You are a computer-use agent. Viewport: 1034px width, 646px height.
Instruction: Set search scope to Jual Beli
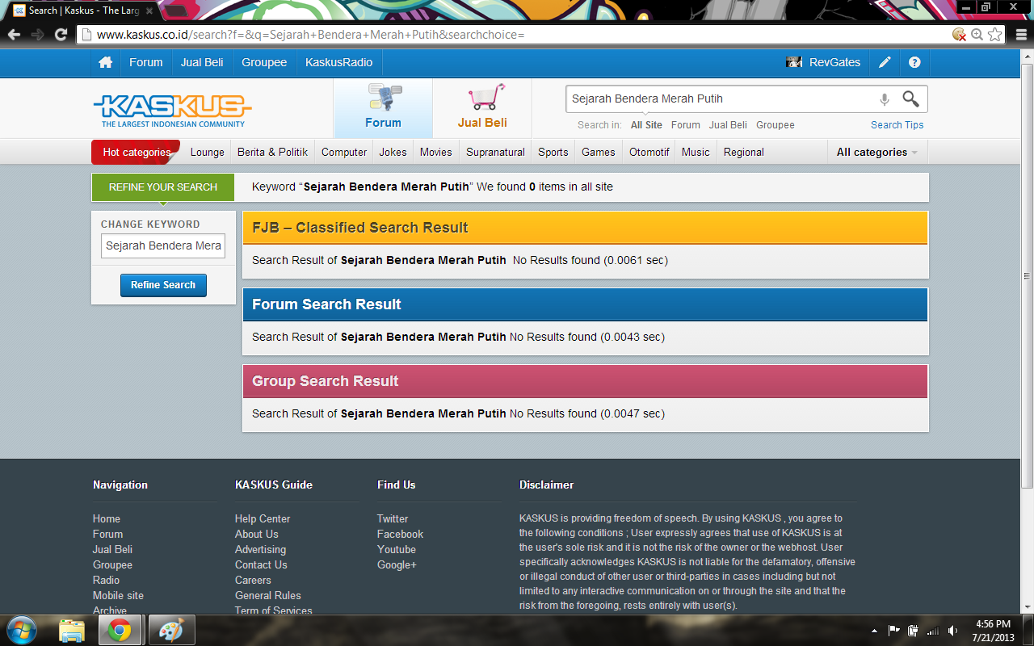(x=728, y=125)
